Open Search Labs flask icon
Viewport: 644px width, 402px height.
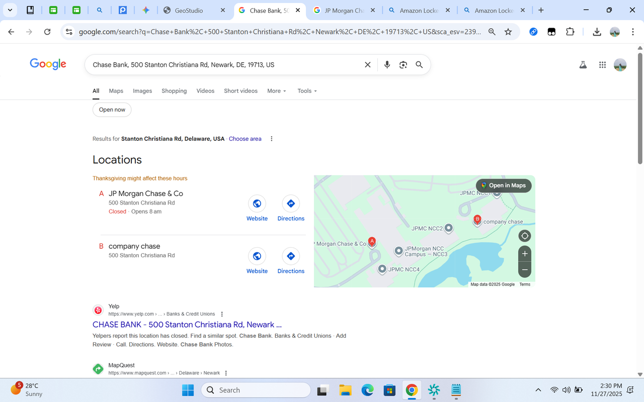coord(583,65)
